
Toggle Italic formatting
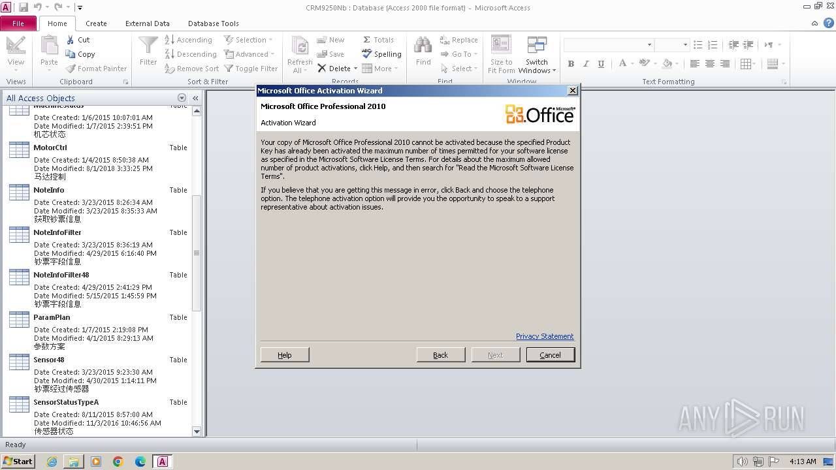pyautogui.click(x=586, y=64)
